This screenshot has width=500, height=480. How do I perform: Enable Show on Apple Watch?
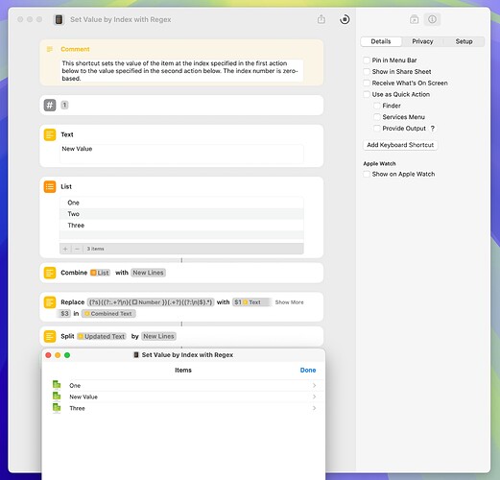coord(367,174)
